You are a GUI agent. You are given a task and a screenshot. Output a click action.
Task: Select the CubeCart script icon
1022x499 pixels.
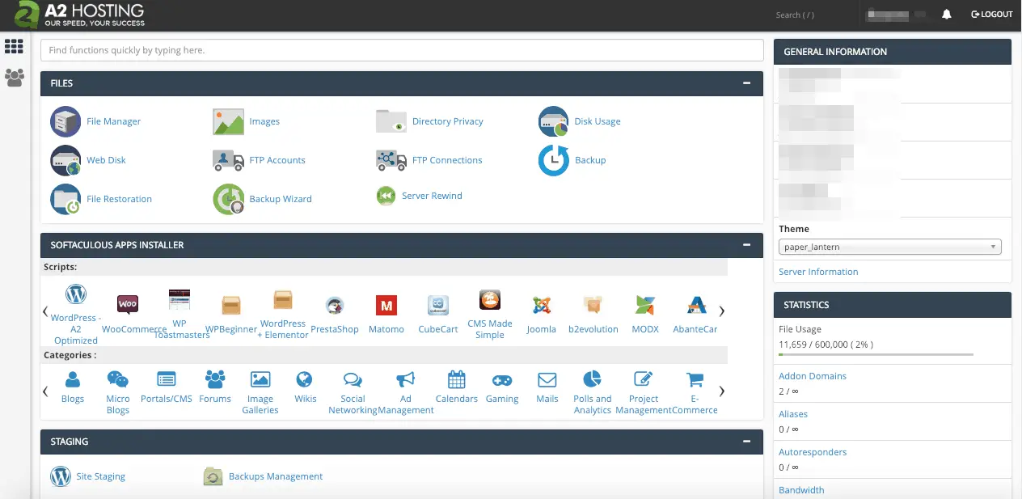tap(438, 305)
